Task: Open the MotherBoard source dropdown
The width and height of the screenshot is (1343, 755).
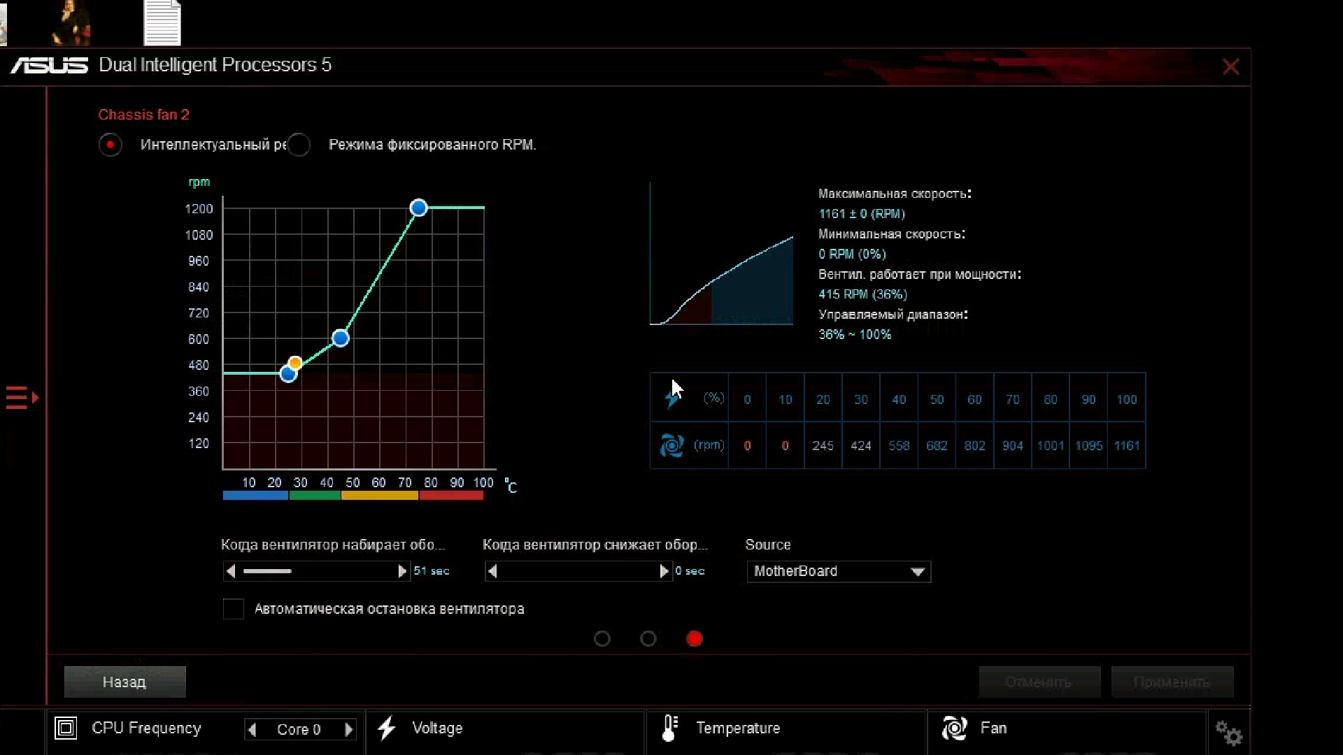Action: (x=838, y=571)
